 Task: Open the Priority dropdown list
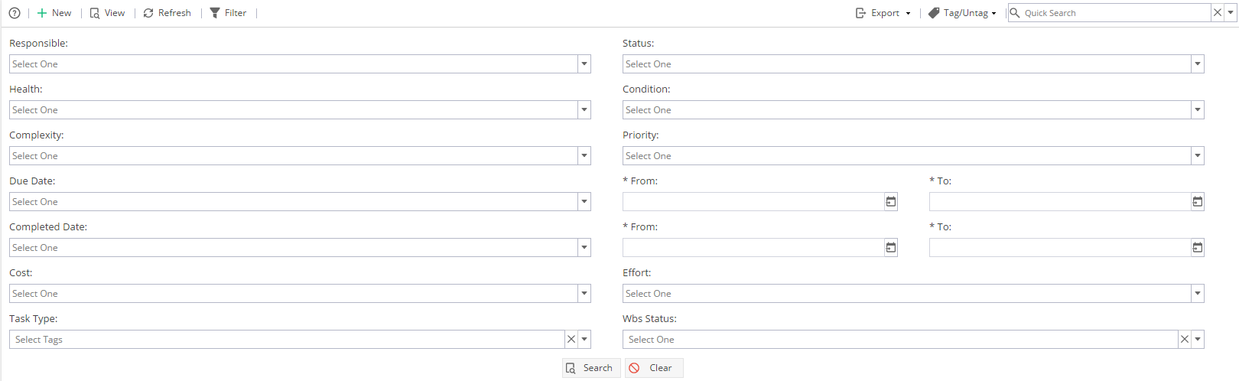pos(1198,156)
